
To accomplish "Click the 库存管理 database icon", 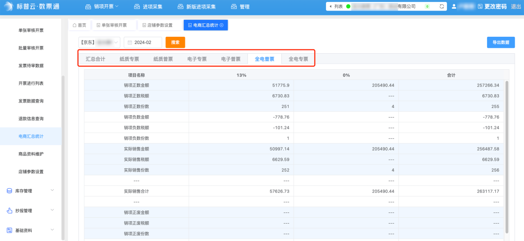I will tap(9, 191).
